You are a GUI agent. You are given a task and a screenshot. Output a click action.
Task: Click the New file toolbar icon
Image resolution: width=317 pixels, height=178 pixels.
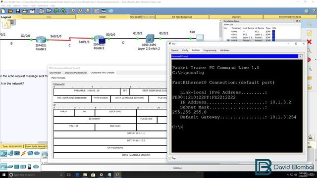(x=3, y=11)
